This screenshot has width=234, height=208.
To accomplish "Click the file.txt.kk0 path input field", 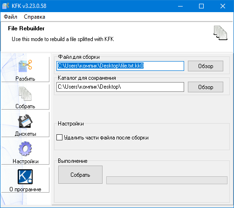I will 120,66.
